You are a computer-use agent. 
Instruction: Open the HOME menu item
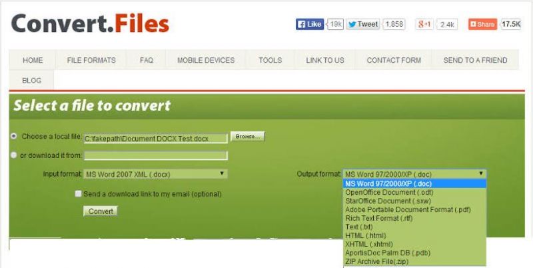pyautogui.click(x=33, y=60)
